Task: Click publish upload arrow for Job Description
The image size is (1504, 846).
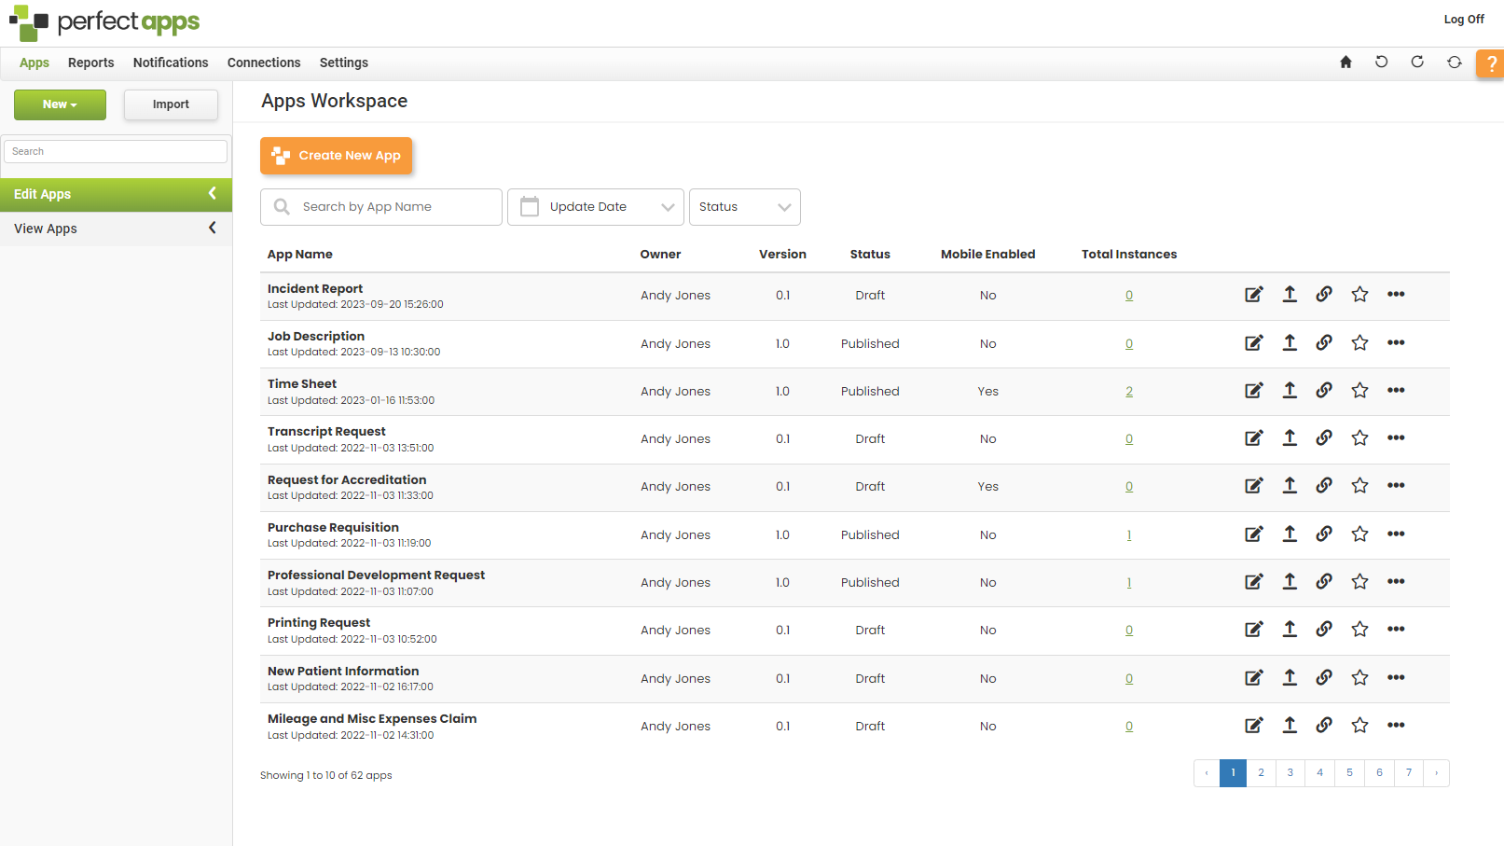Action: 1290,342
